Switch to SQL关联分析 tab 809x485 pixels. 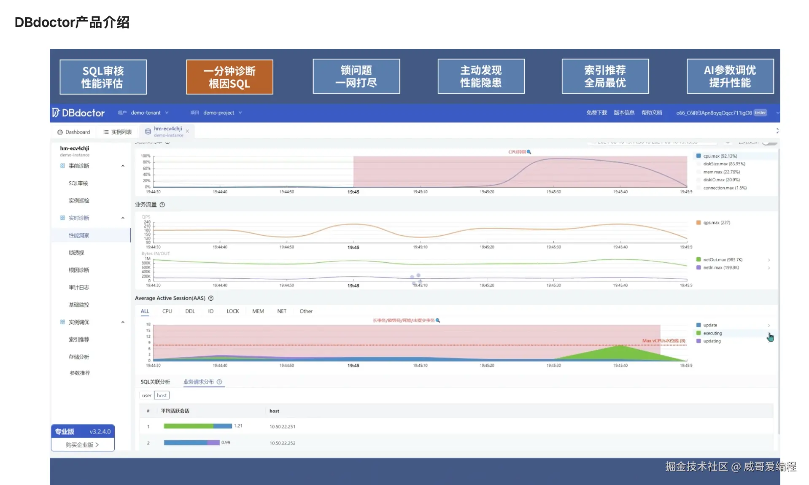tap(155, 382)
